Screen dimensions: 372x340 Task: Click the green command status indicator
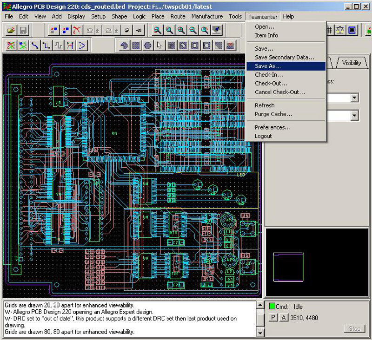272,306
